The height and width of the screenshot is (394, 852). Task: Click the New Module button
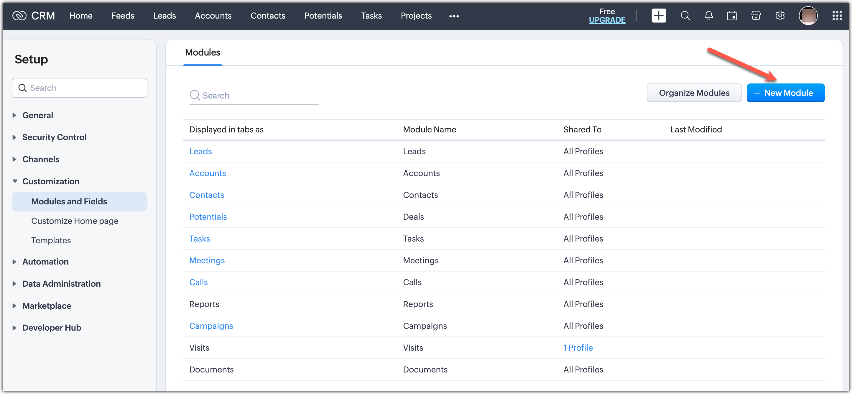pyautogui.click(x=785, y=93)
